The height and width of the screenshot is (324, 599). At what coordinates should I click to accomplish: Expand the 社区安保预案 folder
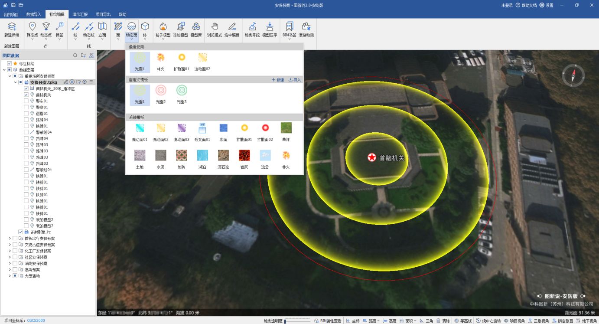coord(10,257)
